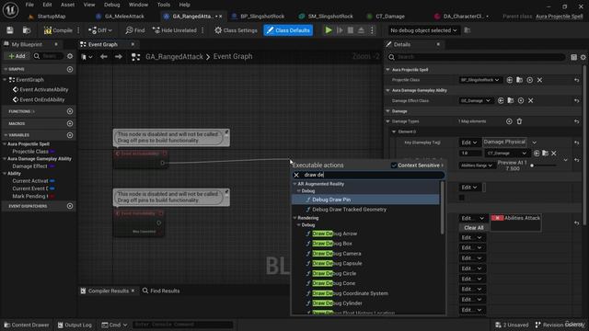Image resolution: width=589 pixels, height=331 pixels.
Task: Add a new event dispatcher
Action: pos(70,206)
